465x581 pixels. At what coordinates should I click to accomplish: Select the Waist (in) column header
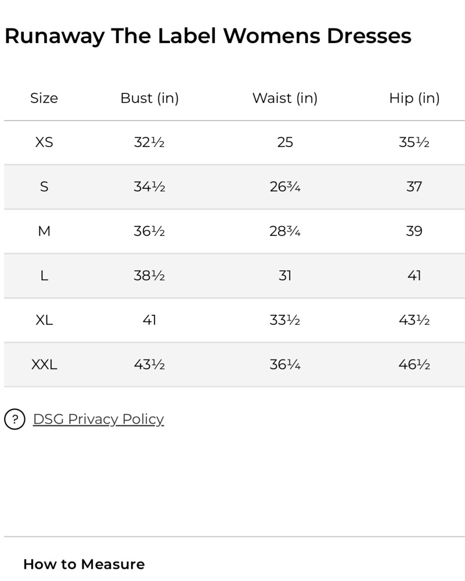[x=285, y=98]
